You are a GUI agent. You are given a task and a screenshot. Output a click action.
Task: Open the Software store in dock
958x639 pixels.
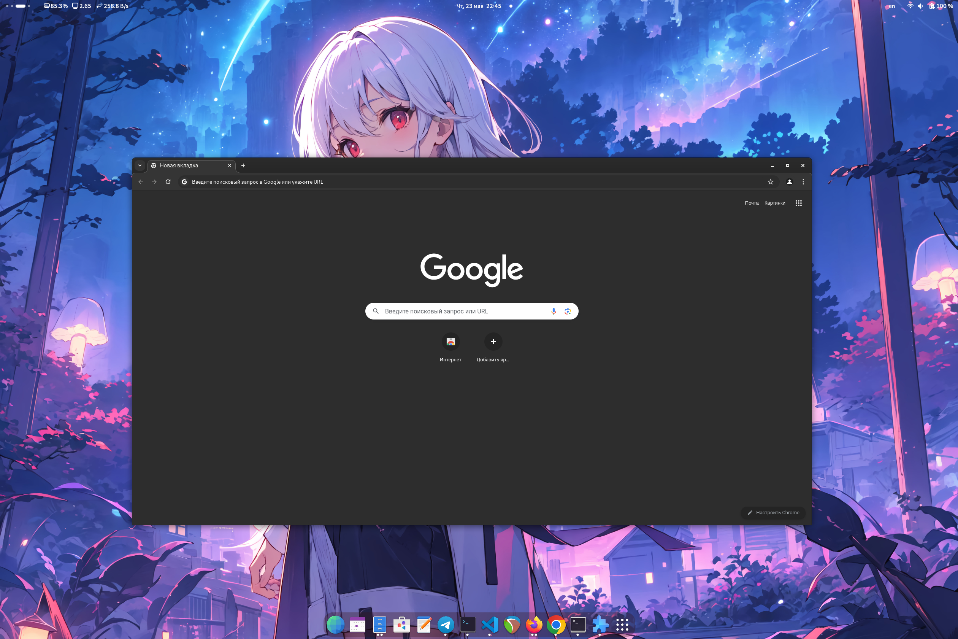point(401,624)
